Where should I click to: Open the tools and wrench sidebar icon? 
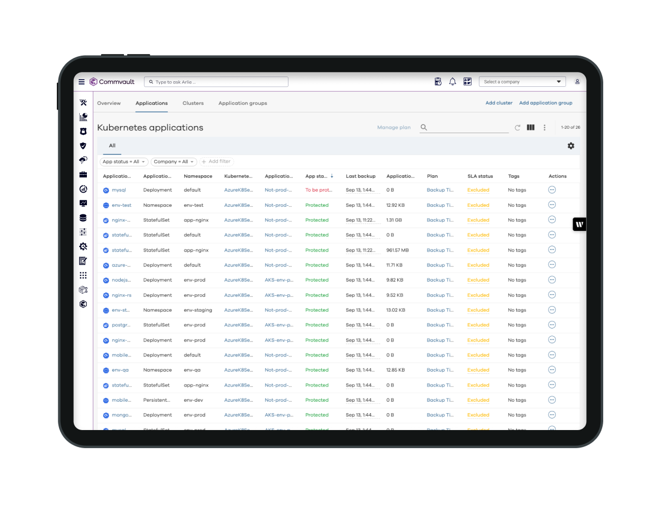point(83,103)
